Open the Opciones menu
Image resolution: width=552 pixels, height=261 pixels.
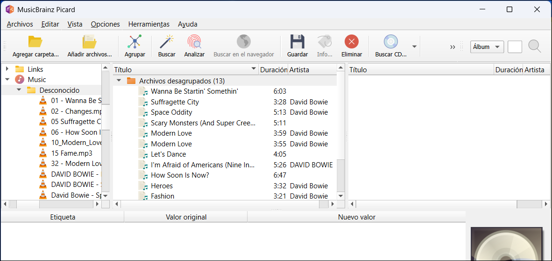click(x=105, y=24)
